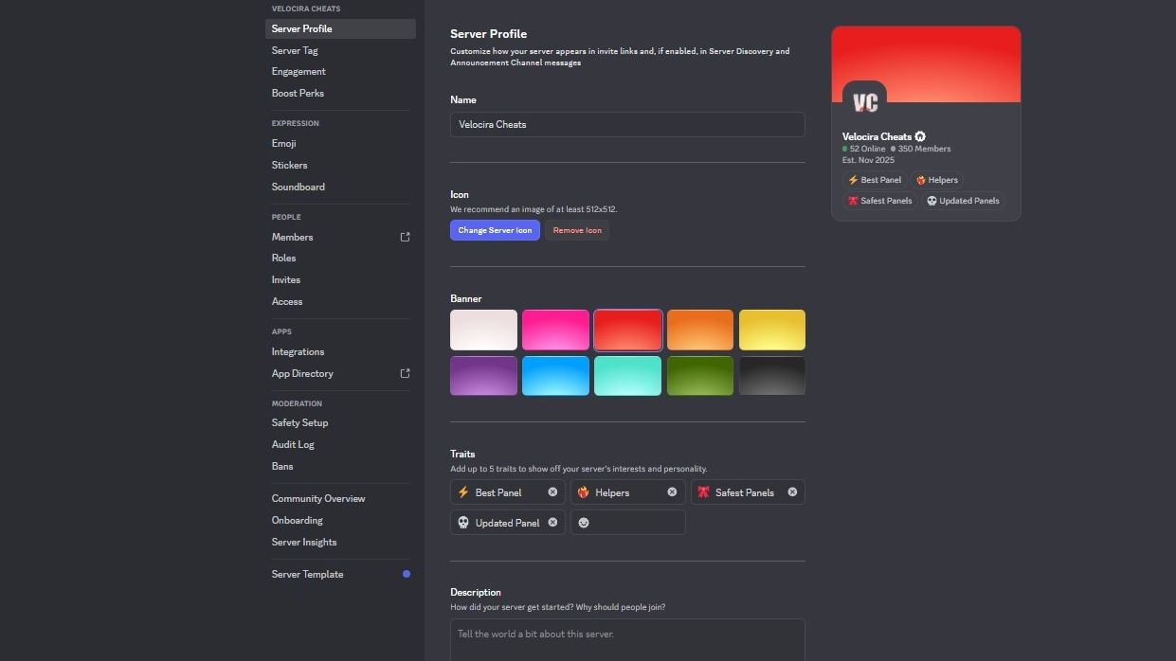
Task: Open emoji picker in empty trait field
Action: 584,523
